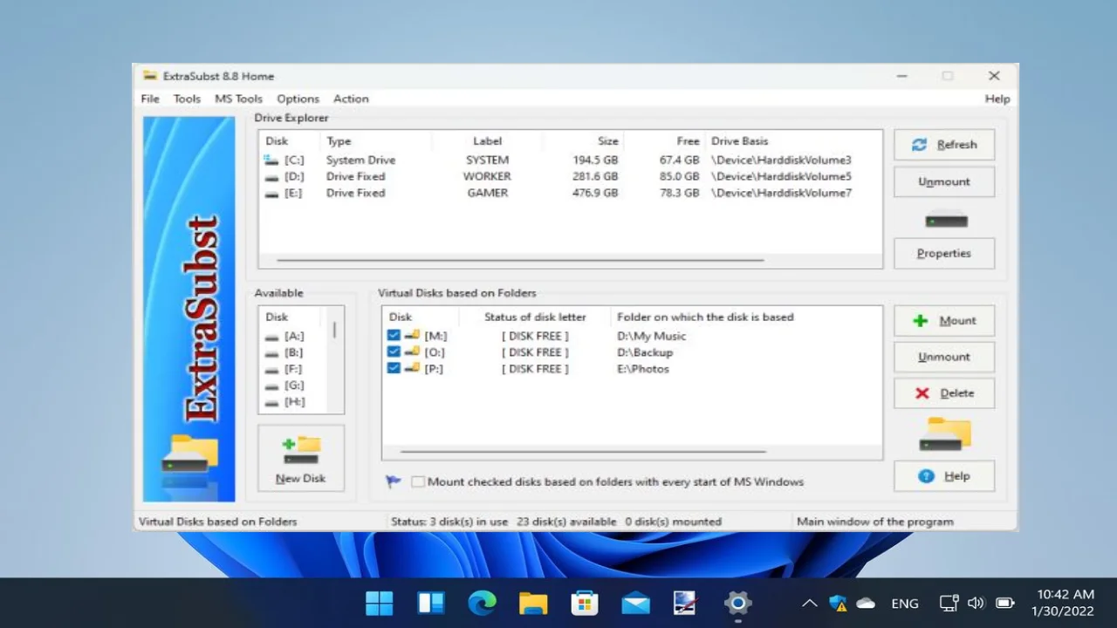Click the WORKER drive label

tap(487, 176)
